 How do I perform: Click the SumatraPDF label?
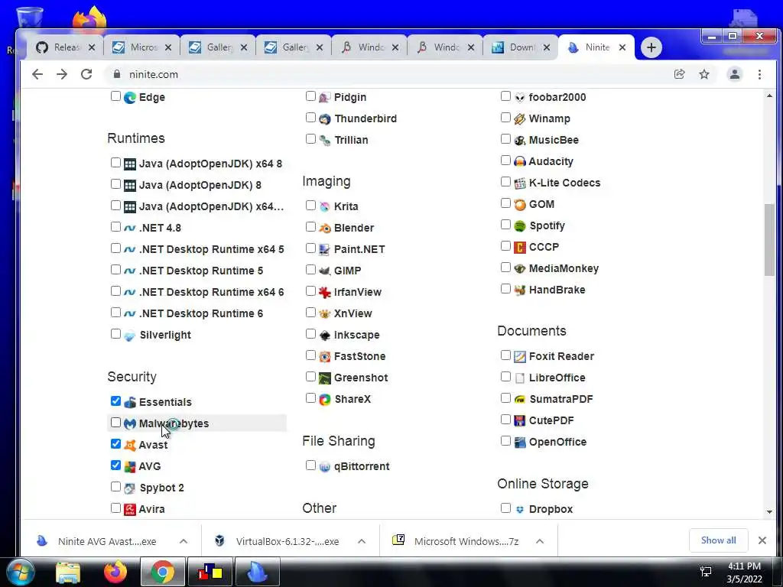click(x=560, y=399)
